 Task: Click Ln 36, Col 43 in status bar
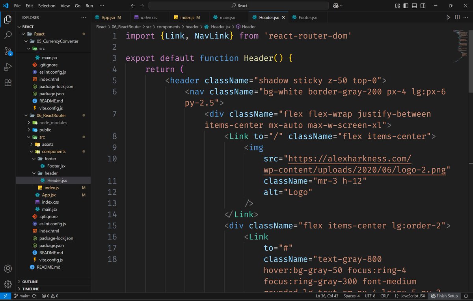coord(327,296)
